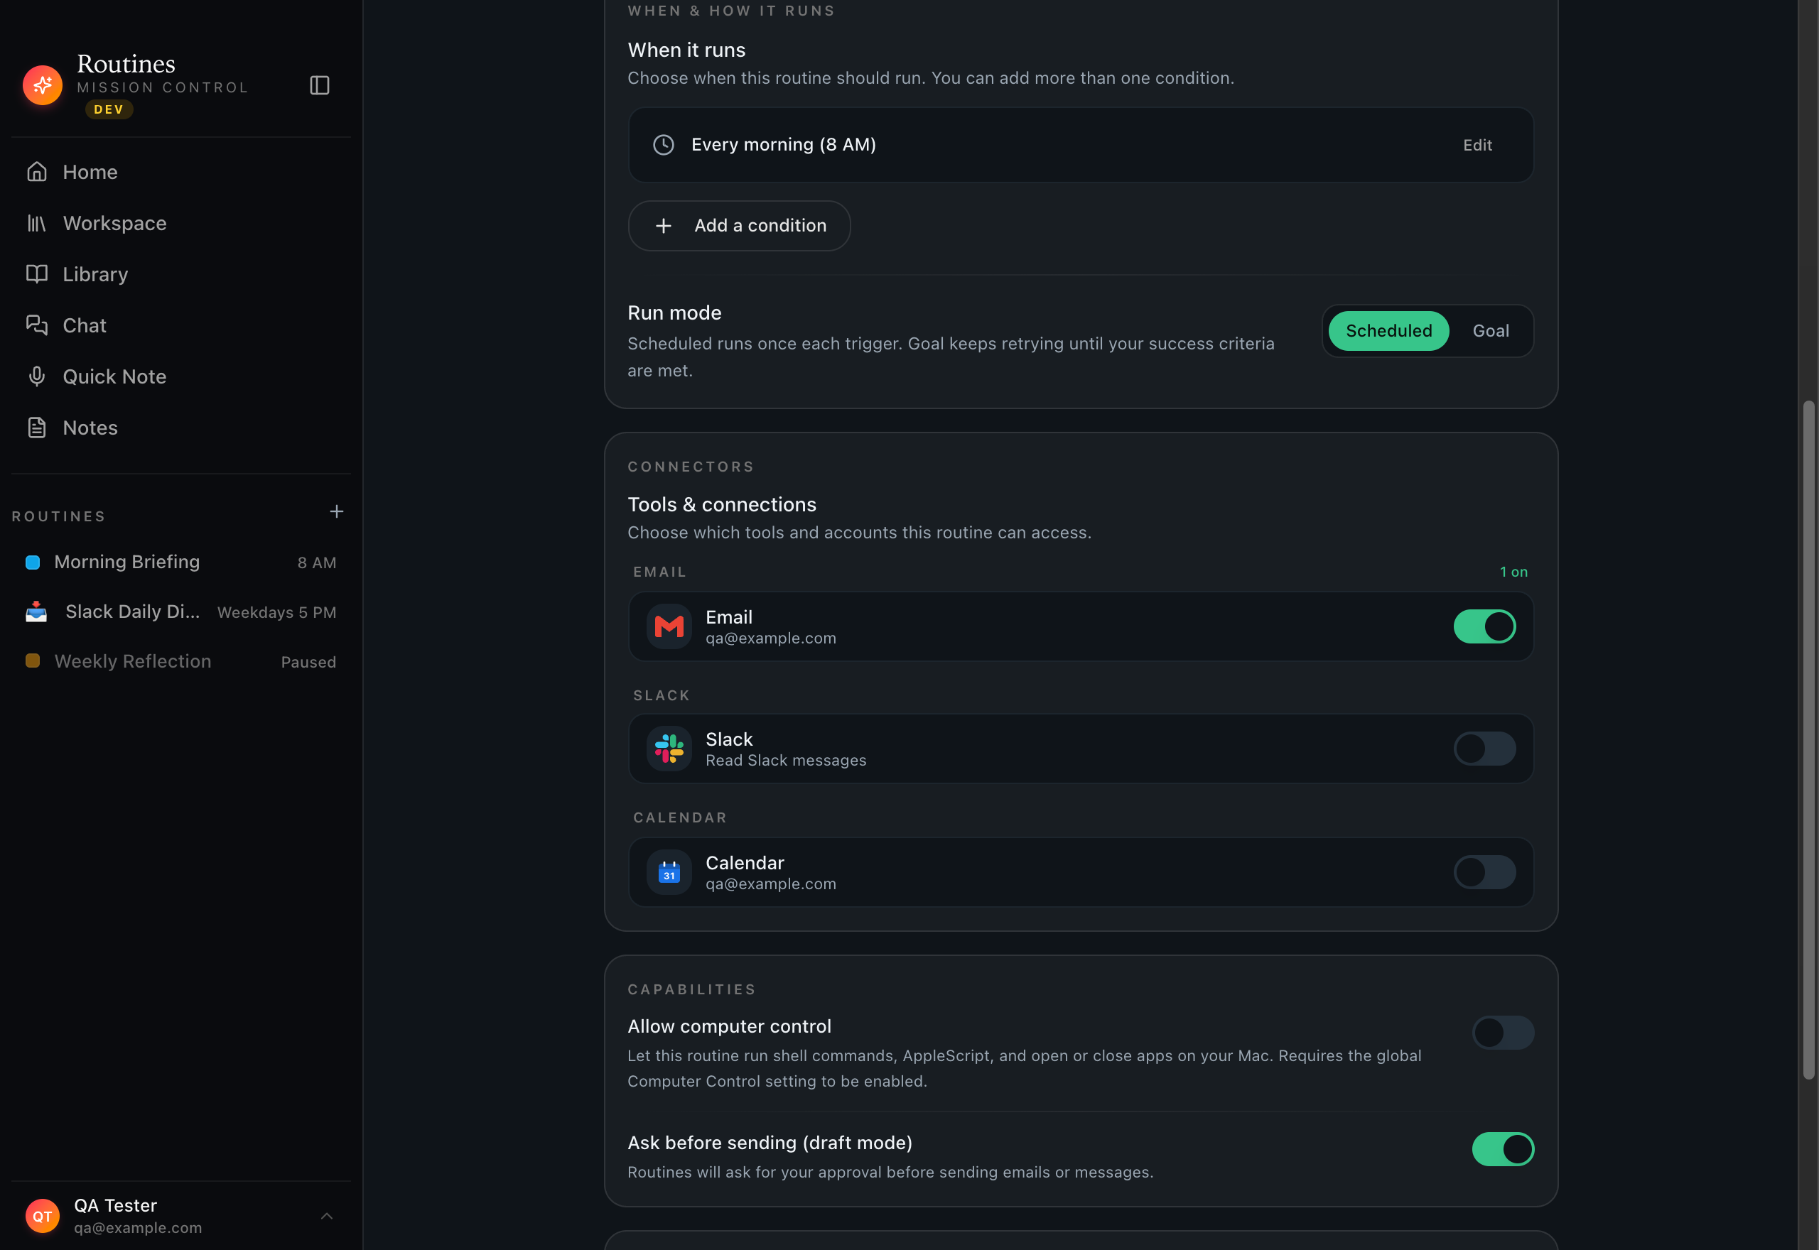Go to Workspace
The image size is (1819, 1250).
pyautogui.click(x=181, y=223)
